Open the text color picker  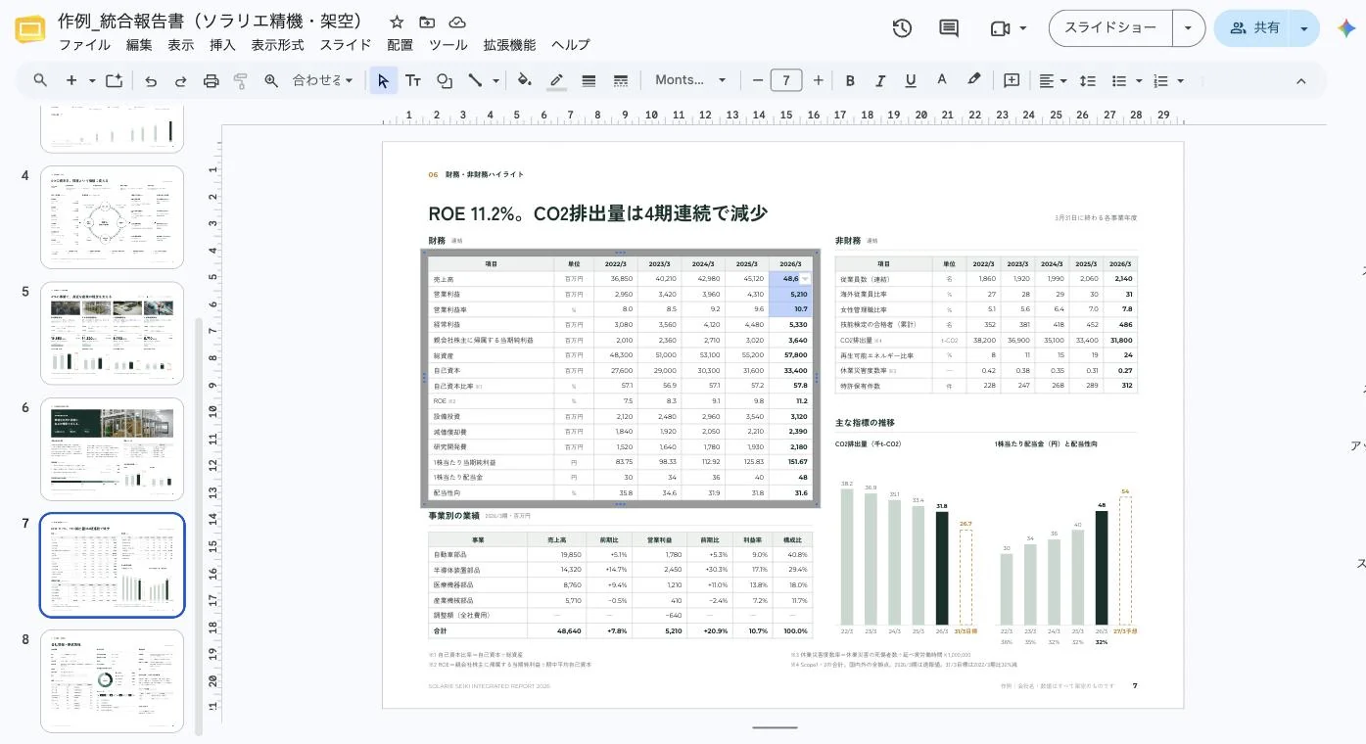point(942,80)
